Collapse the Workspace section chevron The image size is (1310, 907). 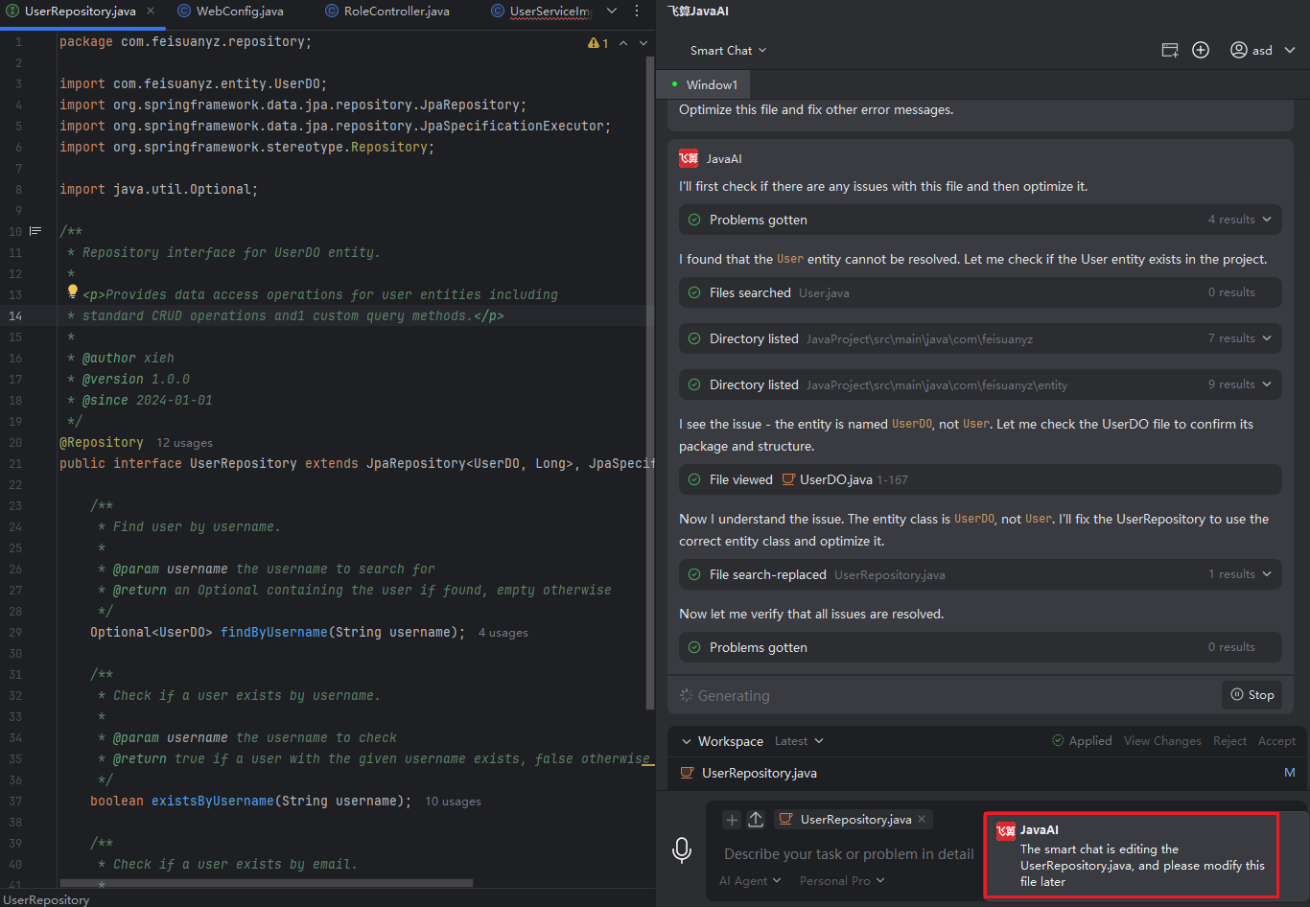tap(687, 741)
